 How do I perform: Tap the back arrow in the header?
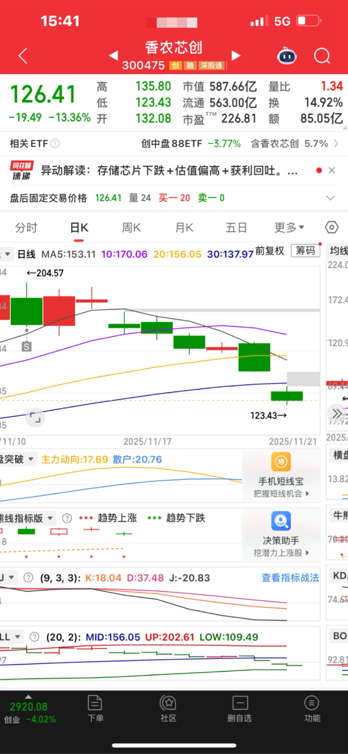(23, 55)
